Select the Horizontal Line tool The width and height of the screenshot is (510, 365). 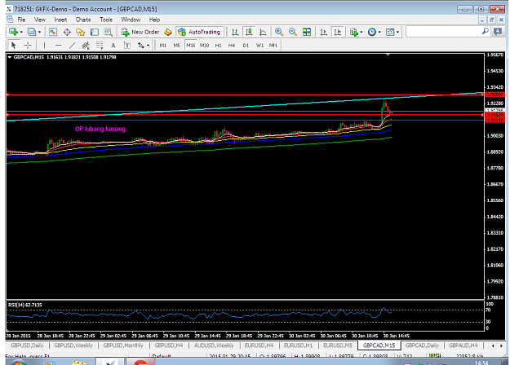(58, 45)
